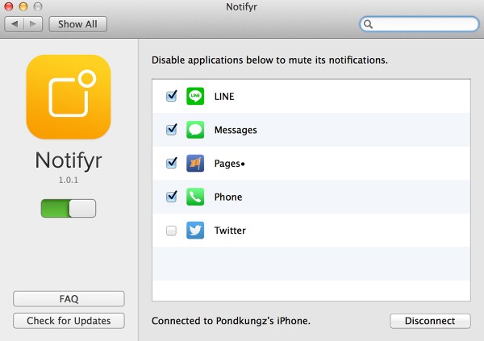
Task: Open the Show All preferences button
Action: point(77,24)
